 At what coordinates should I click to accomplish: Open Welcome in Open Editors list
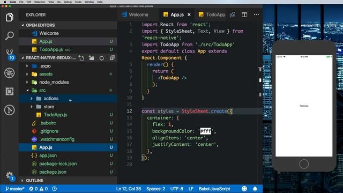68,33
